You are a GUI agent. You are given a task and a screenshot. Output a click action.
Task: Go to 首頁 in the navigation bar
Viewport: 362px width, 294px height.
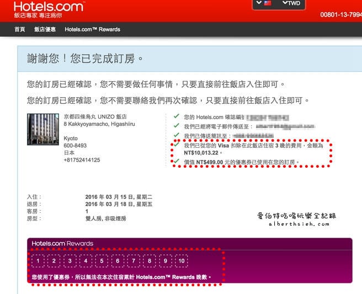click(x=20, y=29)
